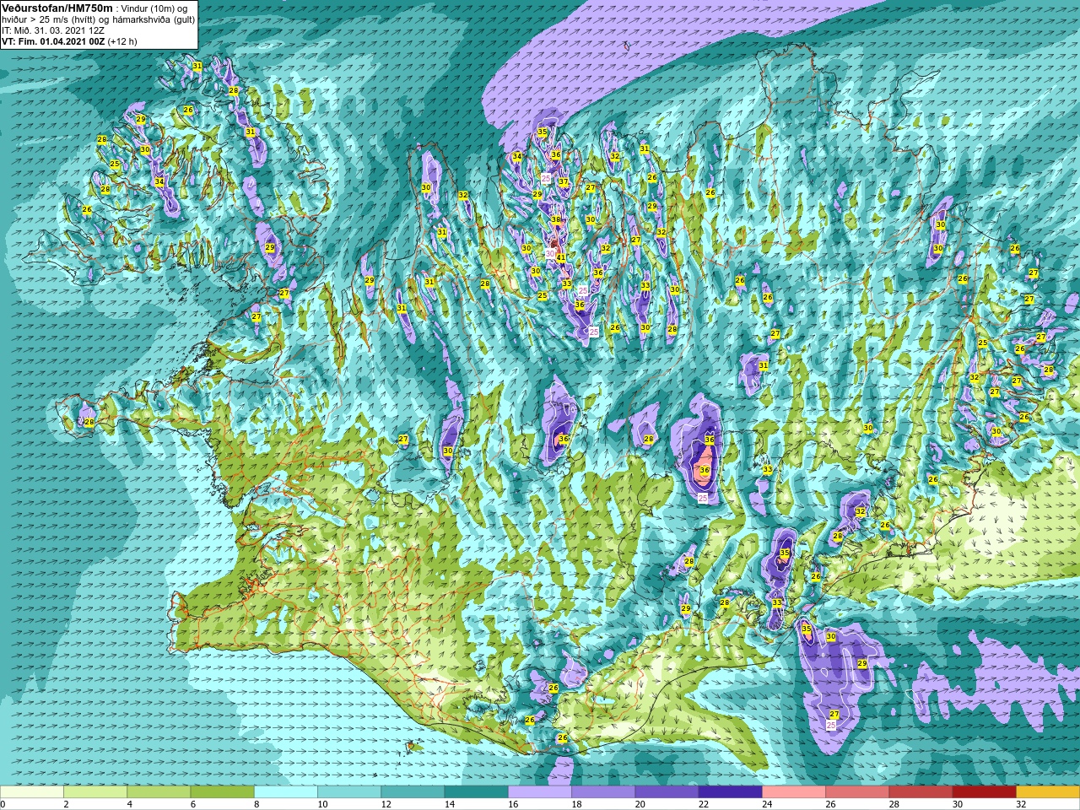Image resolution: width=1080 pixels, height=810 pixels.
Task: Pick the red 28–30 scale swatch
Action: (921, 791)
